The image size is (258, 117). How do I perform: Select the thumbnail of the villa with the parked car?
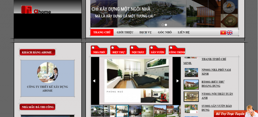coord(173,111)
